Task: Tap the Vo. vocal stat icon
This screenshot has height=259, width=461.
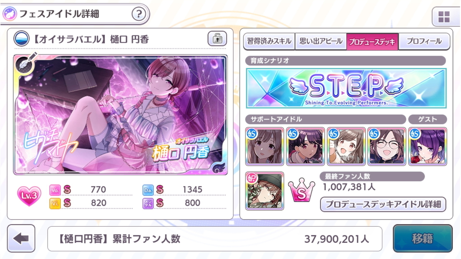Action: click(55, 190)
